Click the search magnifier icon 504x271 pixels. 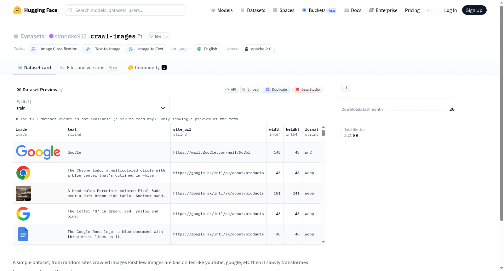[x=71, y=10]
